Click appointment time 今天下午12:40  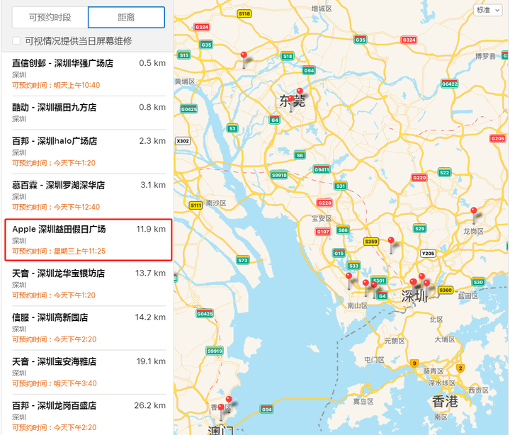(76, 207)
